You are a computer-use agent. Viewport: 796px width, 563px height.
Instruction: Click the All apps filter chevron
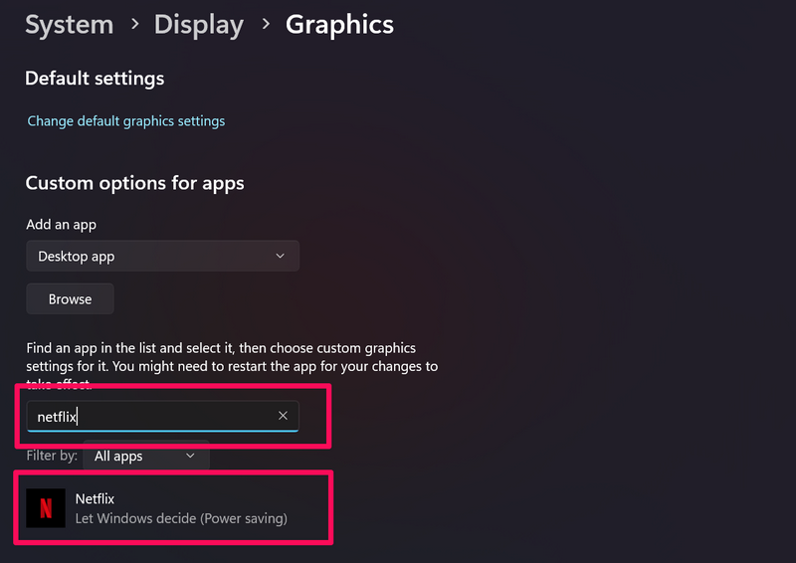(190, 457)
